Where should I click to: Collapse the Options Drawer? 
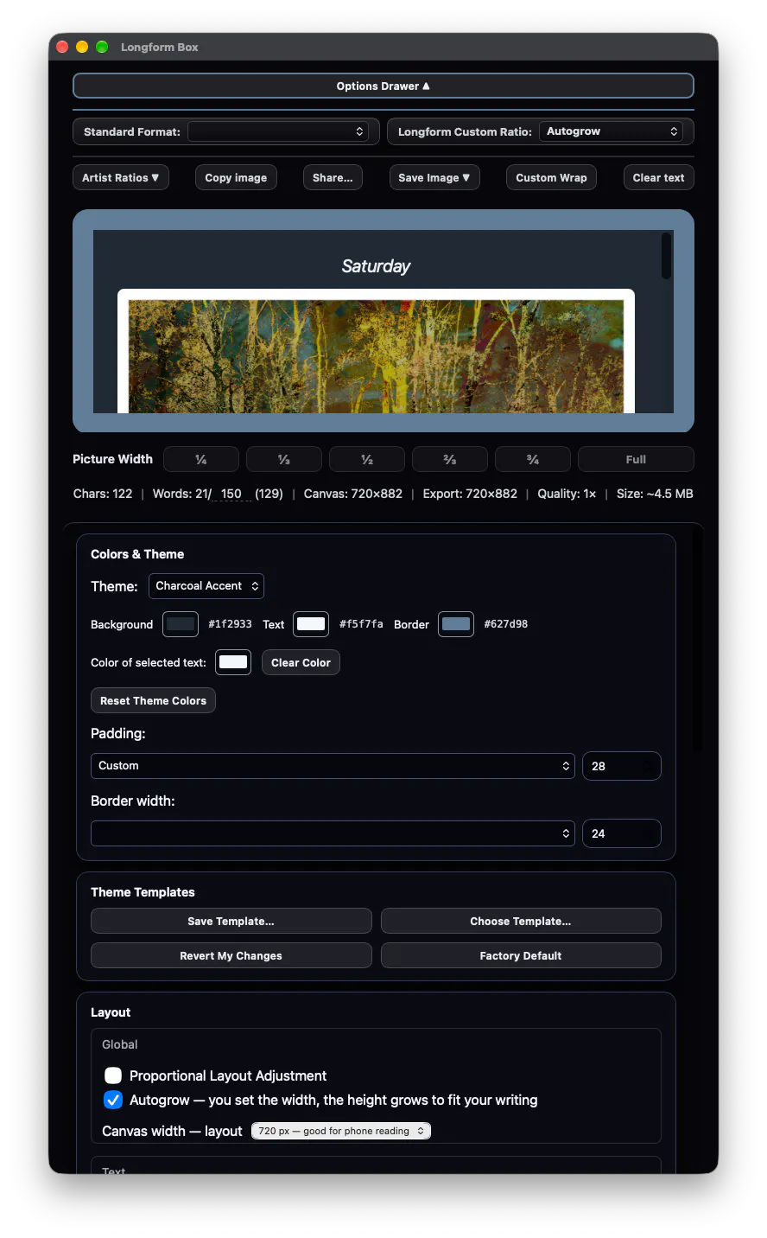383,86
